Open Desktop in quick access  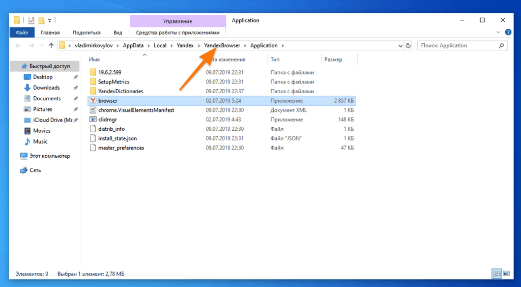point(43,77)
